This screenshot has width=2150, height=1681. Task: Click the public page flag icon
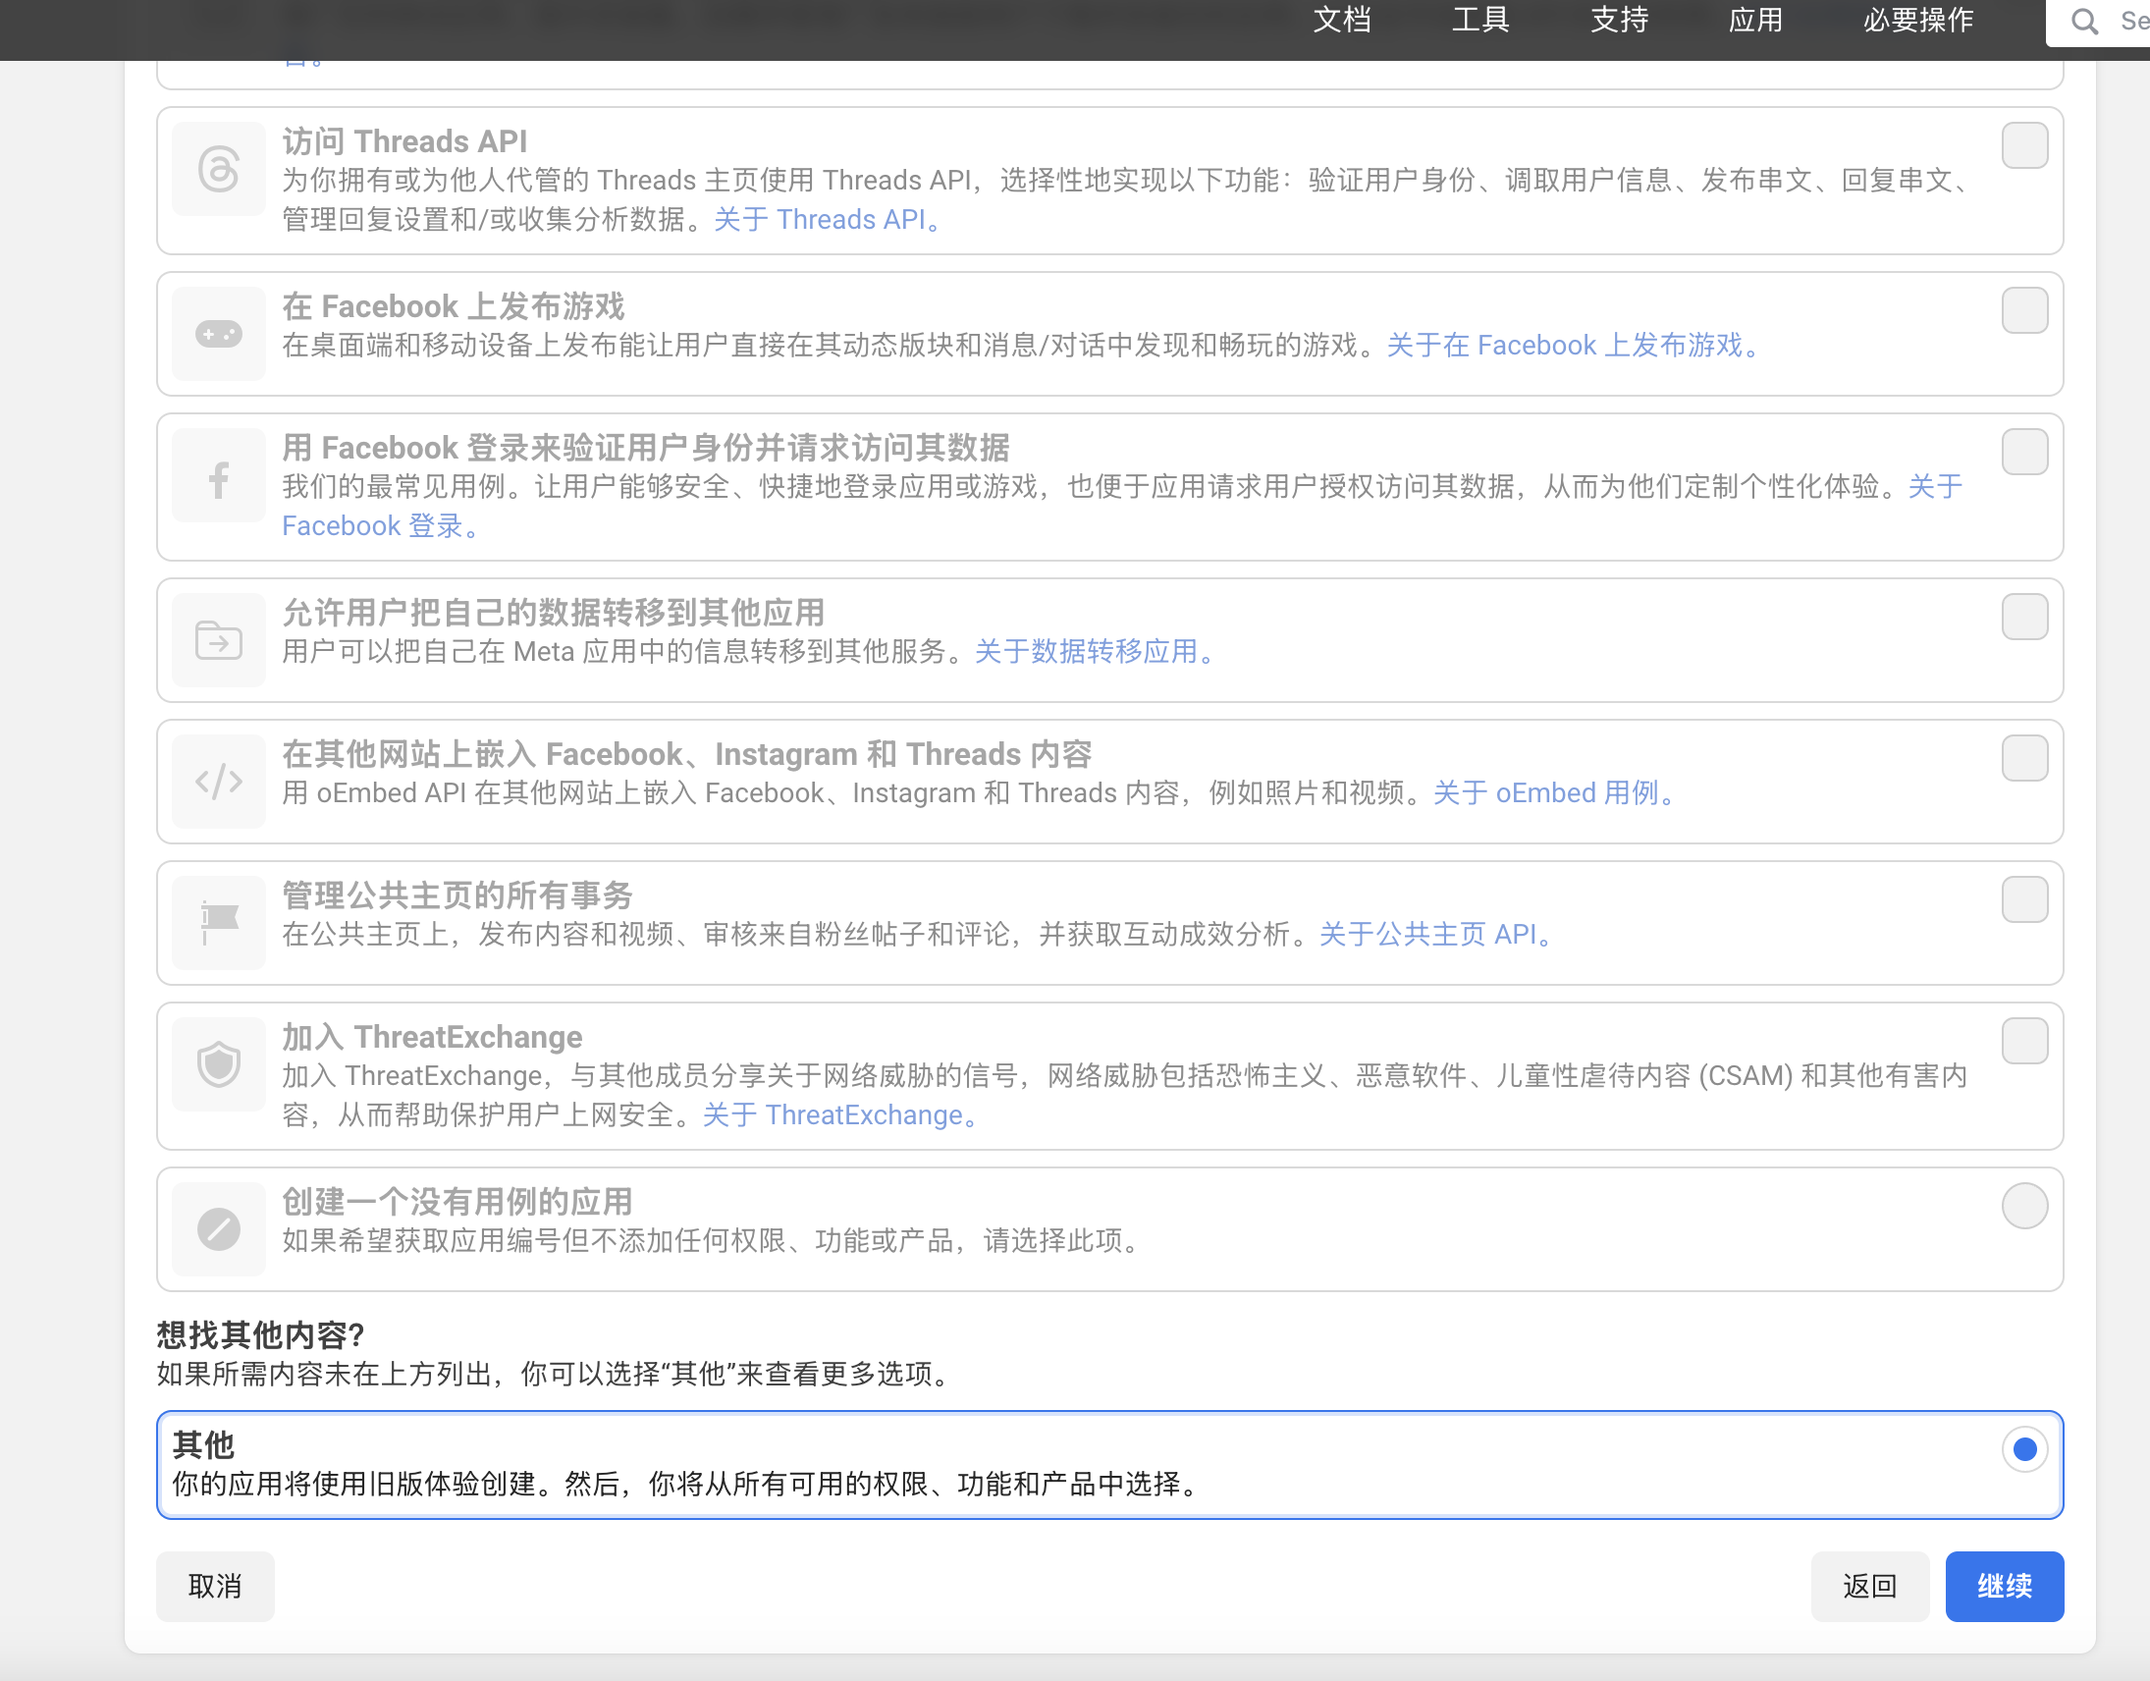[219, 921]
